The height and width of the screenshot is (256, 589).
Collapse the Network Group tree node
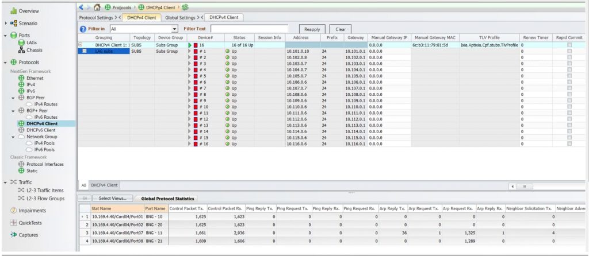tap(14, 137)
